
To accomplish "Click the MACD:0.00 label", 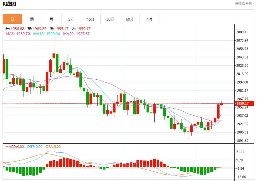I will tap(15, 147).
